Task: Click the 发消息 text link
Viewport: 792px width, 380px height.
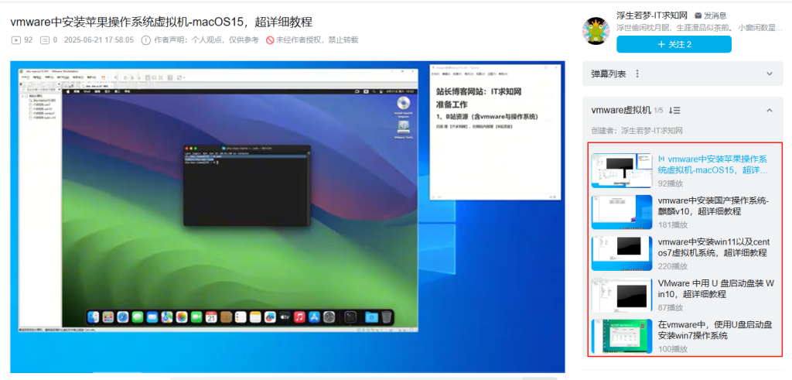Action: [x=715, y=15]
